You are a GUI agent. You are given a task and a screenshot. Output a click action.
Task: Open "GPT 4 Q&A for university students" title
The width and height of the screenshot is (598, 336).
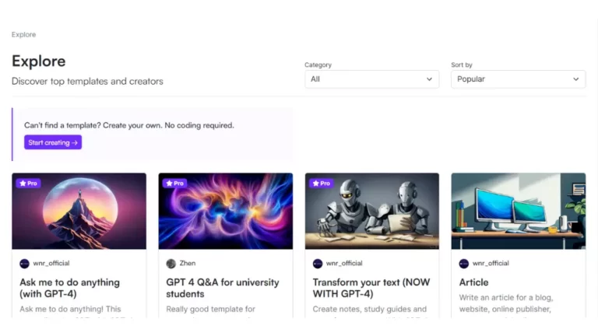222,288
